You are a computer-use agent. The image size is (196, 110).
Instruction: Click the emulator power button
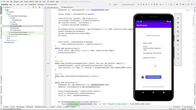(x=178, y=18)
